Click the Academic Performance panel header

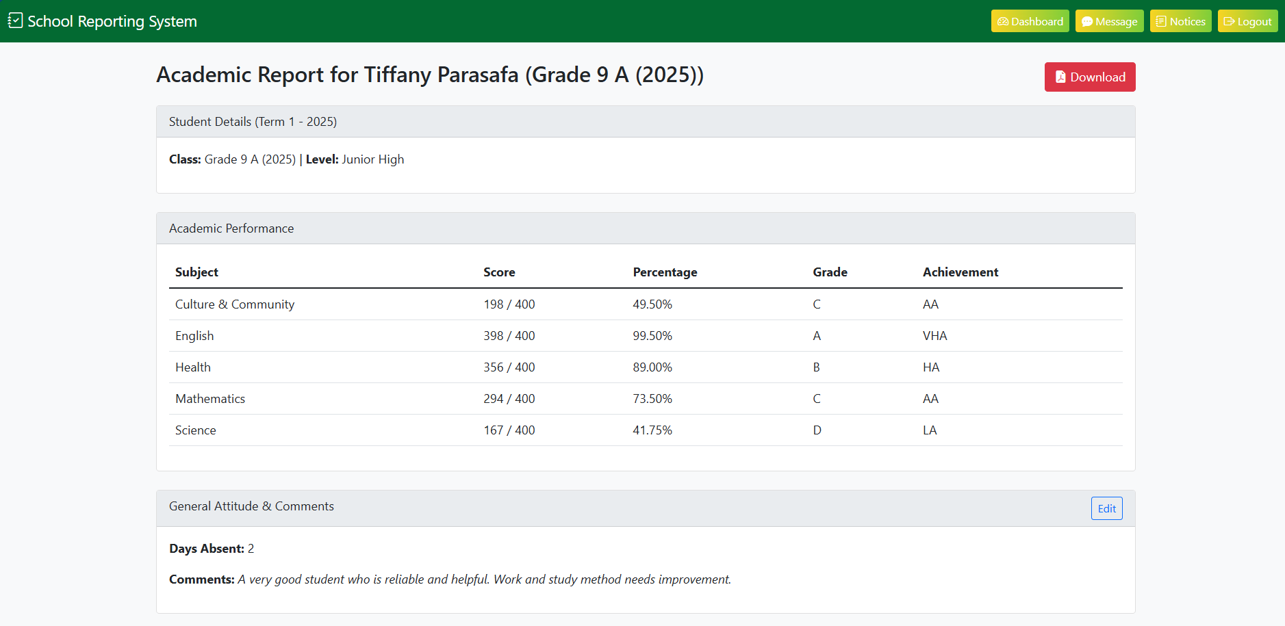pos(231,229)
